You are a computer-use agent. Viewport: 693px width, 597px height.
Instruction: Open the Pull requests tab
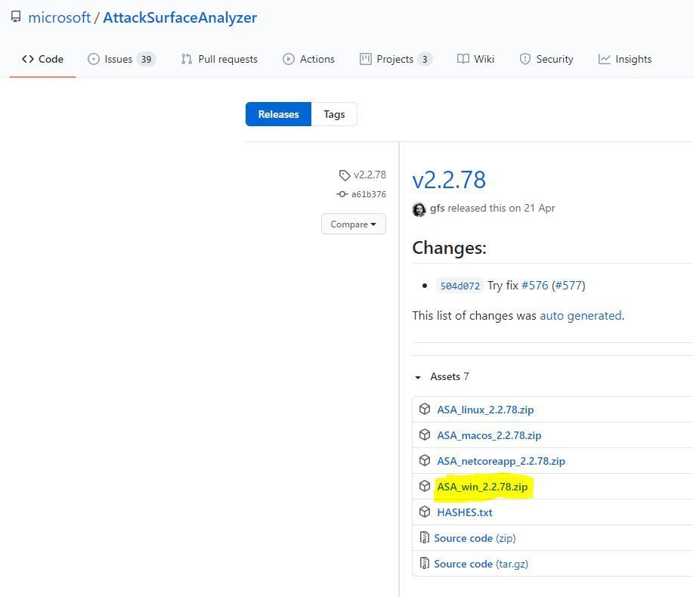click(219, 59)
